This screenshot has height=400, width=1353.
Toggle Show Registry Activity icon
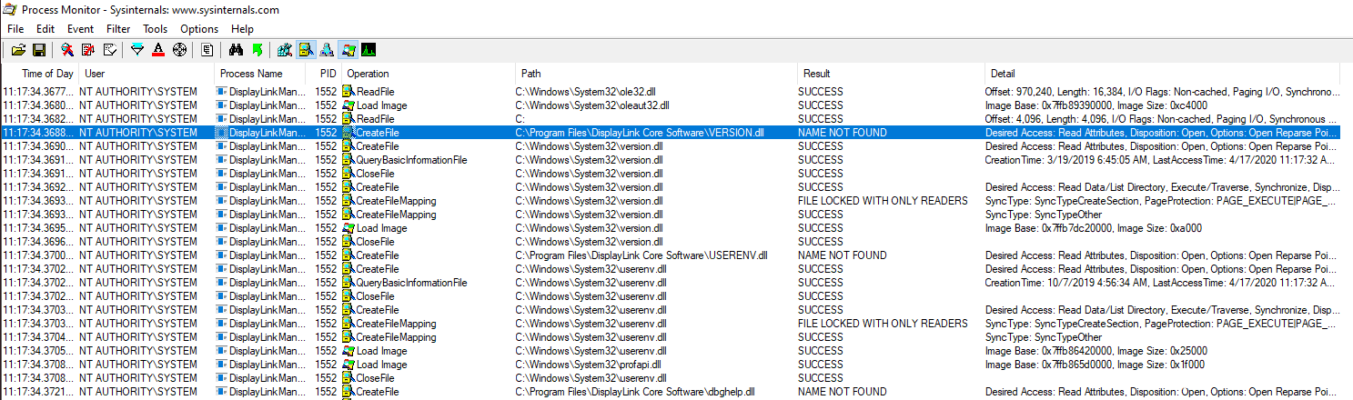click(x=285, y=50)
